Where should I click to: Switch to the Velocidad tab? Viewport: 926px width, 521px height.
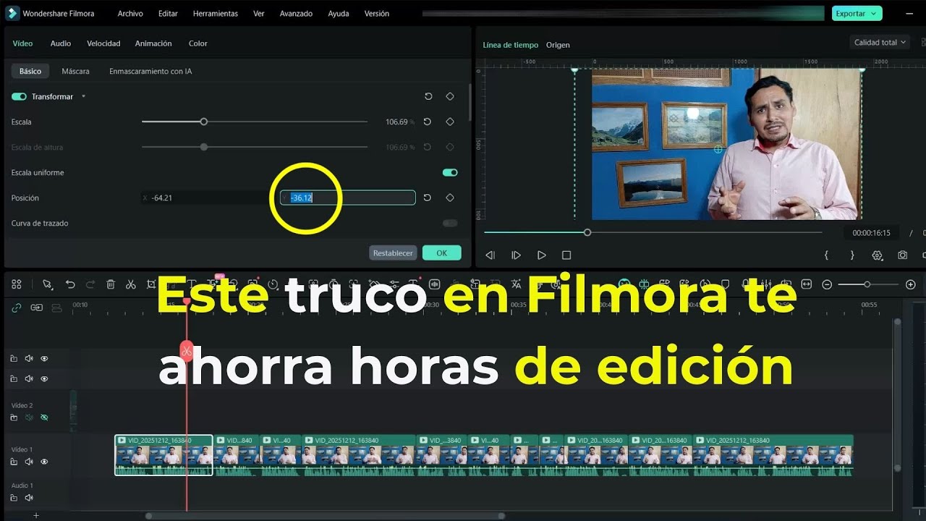coord(103,43)
